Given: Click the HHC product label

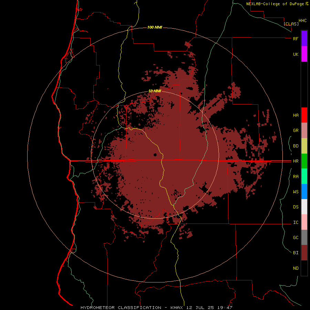Looking at the screenshot, I should click(x=303, y=21).
